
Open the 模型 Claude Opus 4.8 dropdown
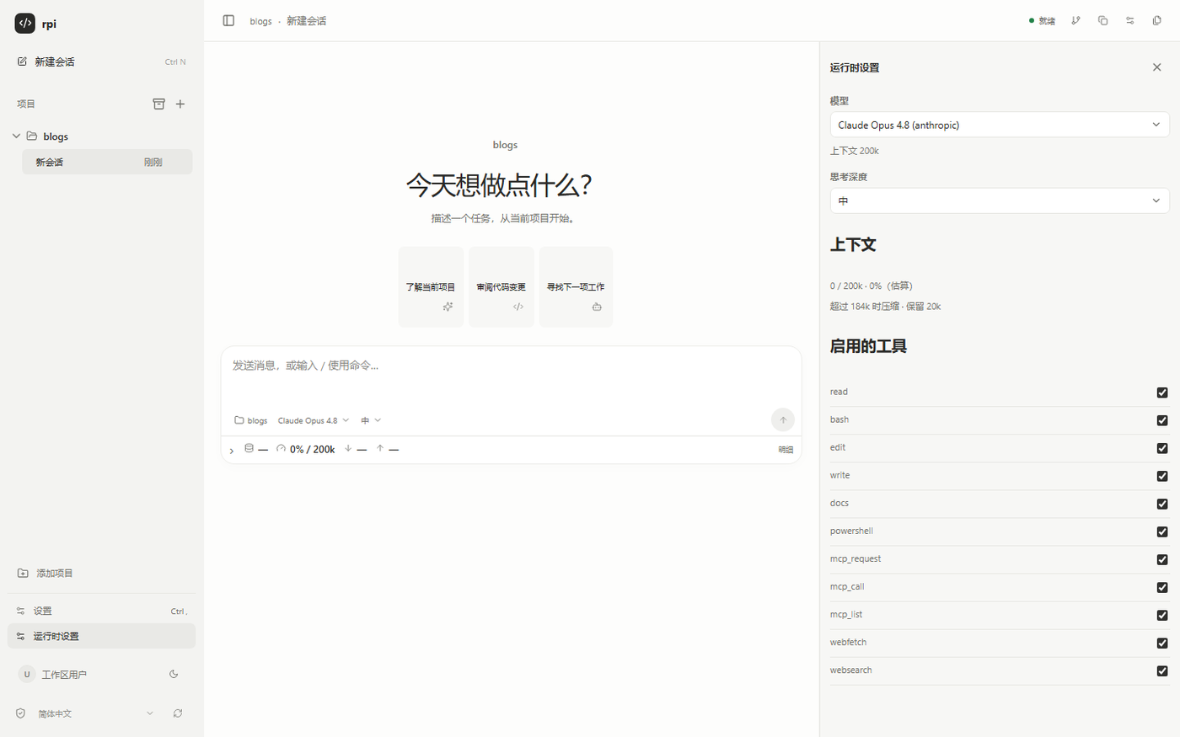1000,125
